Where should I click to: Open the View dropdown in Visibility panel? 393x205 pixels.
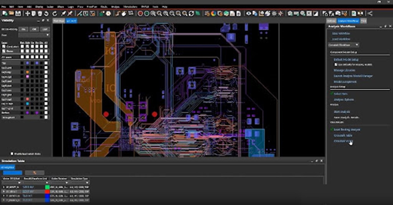pos(34,35)
